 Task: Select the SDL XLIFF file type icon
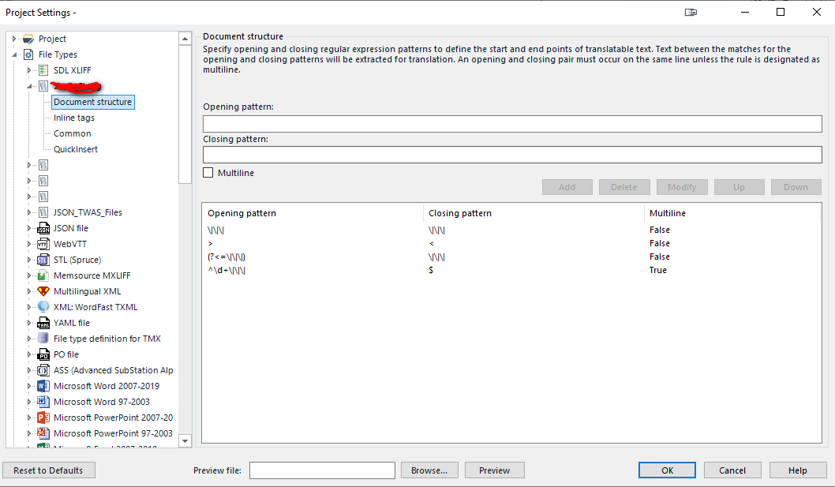42,69
